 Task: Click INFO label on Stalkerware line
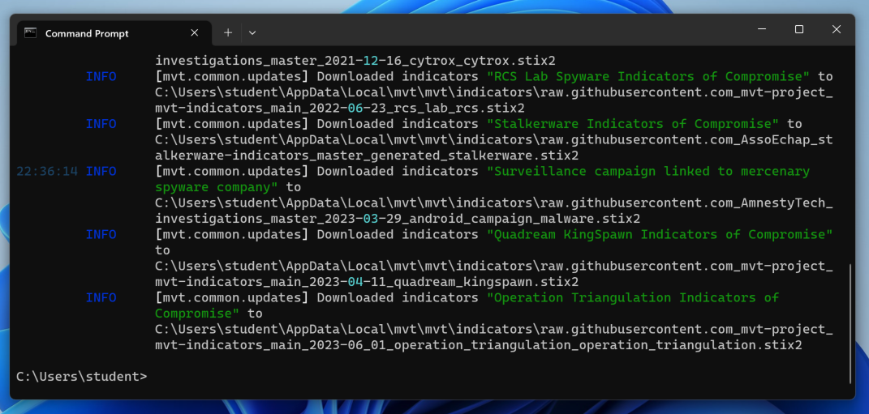point(101,124)
